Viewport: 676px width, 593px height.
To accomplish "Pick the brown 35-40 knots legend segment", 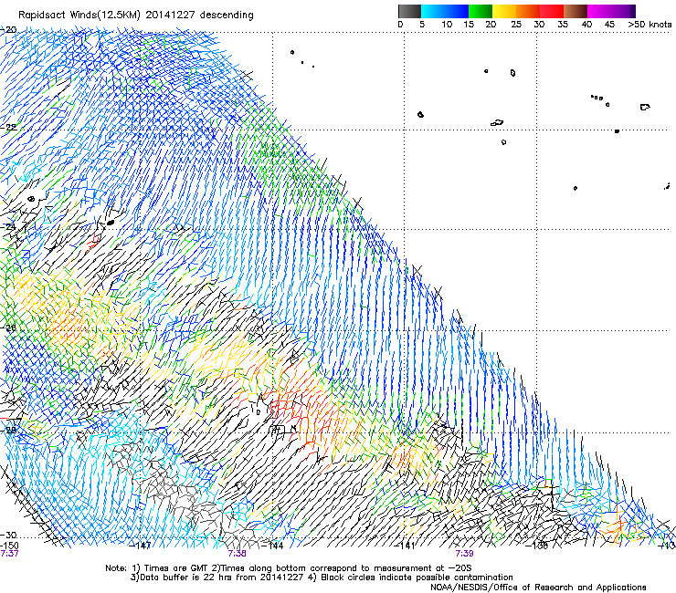I will coord(576,11).
